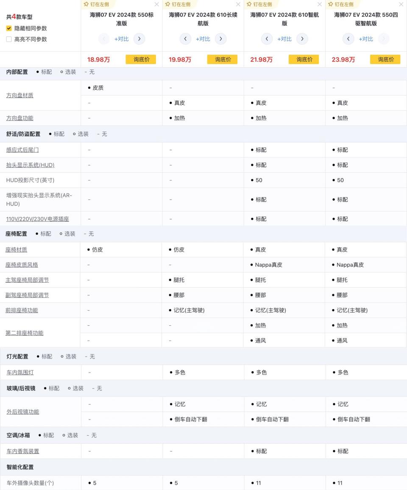
Task: Enable the 高亮不同参数 checkbox
Action: pos(9,39)
